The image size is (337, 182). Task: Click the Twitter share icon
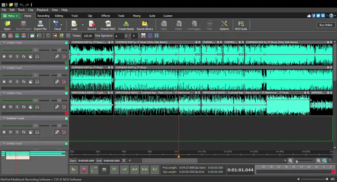pos(318,16)
